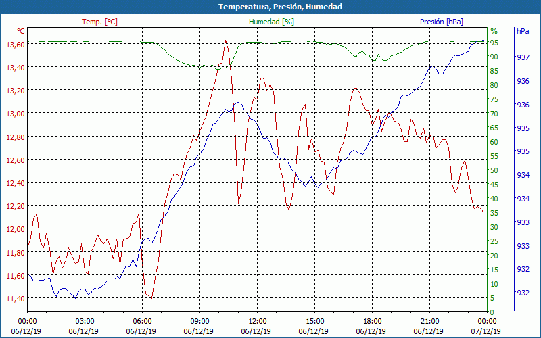Image resolution: width=541 pixels, height=338 pixels.
Task: Click the 65 humidity tick value
Action: 494,128
